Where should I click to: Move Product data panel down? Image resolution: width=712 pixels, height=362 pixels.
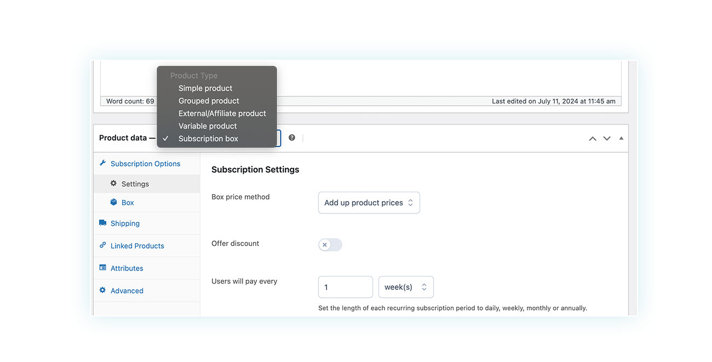pyautogui.click(x=607, y=139)
